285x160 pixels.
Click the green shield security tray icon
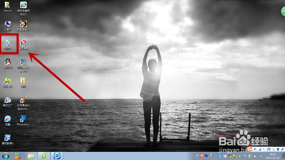point(250,156)
